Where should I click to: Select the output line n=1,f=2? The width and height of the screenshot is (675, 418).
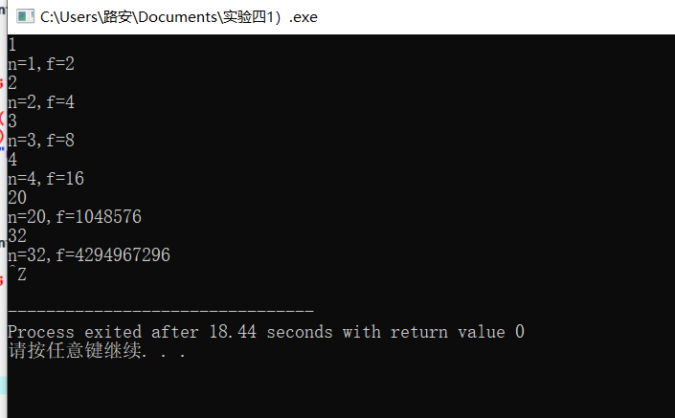point(41,64)
